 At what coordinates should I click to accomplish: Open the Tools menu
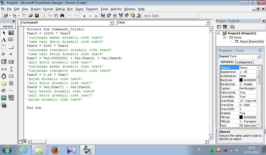[x=104, y=9]
